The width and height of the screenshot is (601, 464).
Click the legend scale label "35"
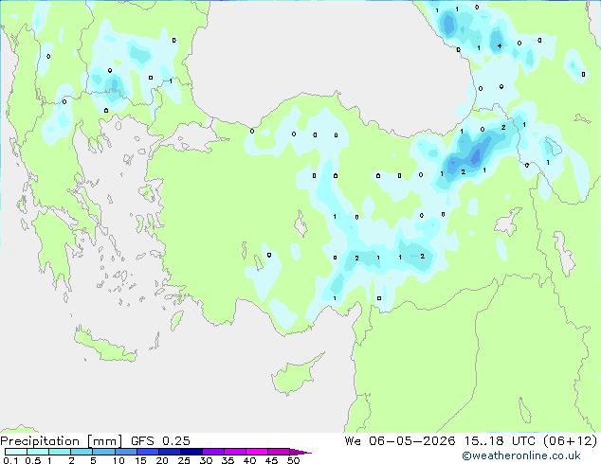[x=228, y=460]
